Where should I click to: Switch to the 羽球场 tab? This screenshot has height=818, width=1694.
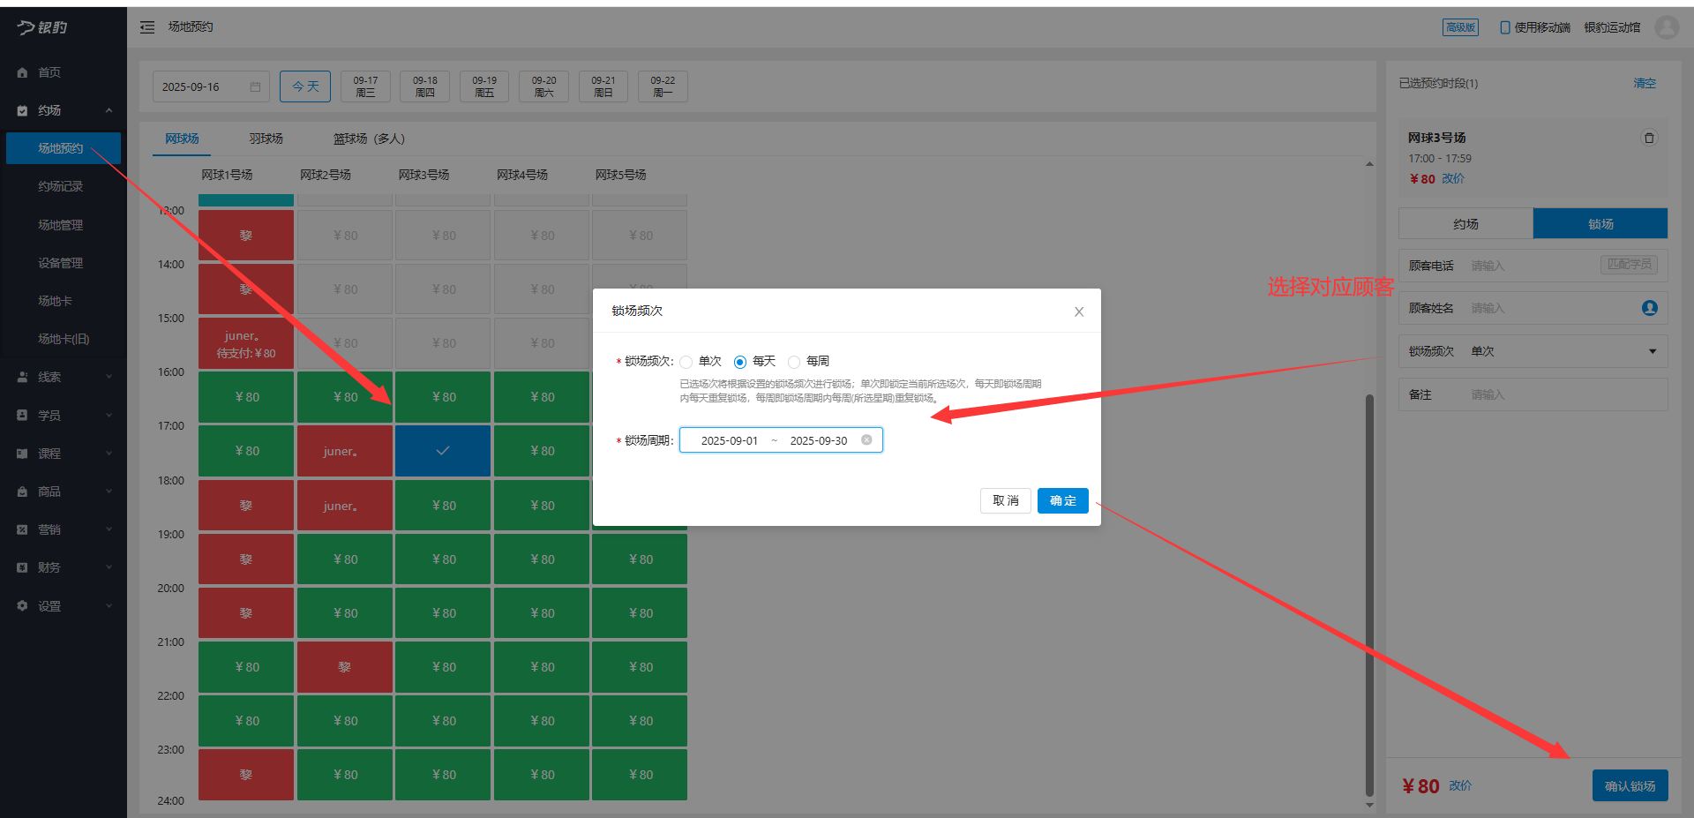[x=266, y=139]
